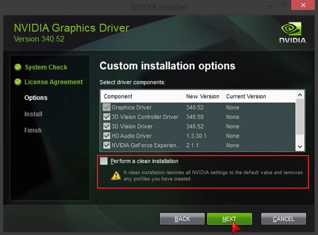Toggle the Graphics Driver checkbox
This screenshot has height=235, width=318.
[106, 107]
